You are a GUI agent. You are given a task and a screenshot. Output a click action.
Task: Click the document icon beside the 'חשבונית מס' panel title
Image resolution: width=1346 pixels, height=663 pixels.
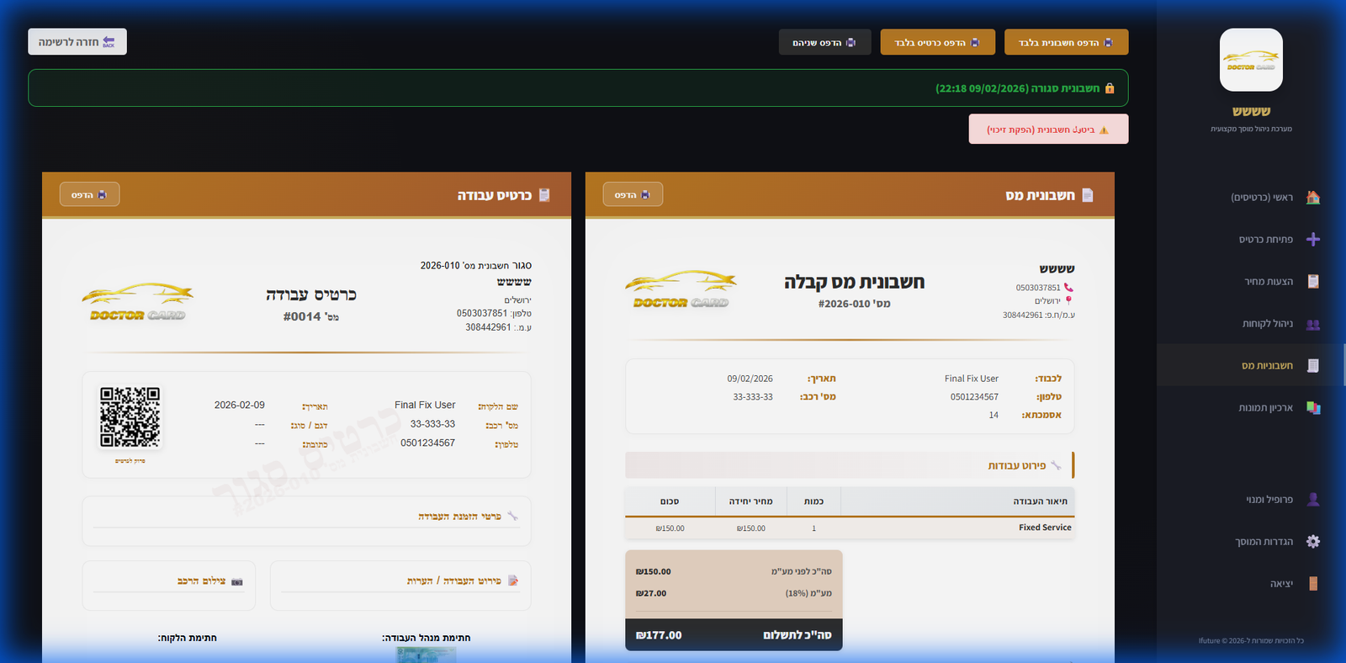point(1088,194)
